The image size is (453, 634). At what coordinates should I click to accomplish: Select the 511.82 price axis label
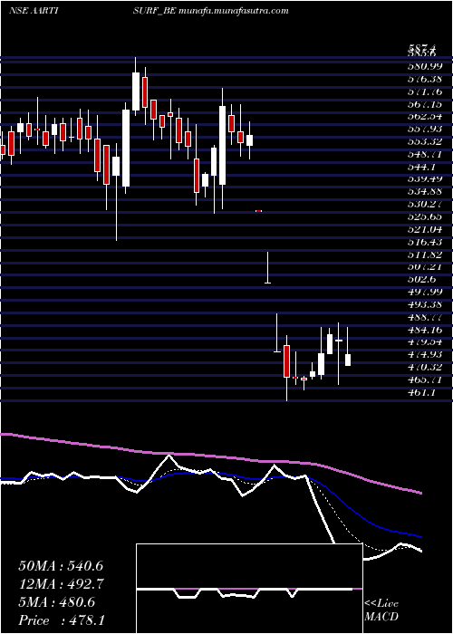[427, 255]
